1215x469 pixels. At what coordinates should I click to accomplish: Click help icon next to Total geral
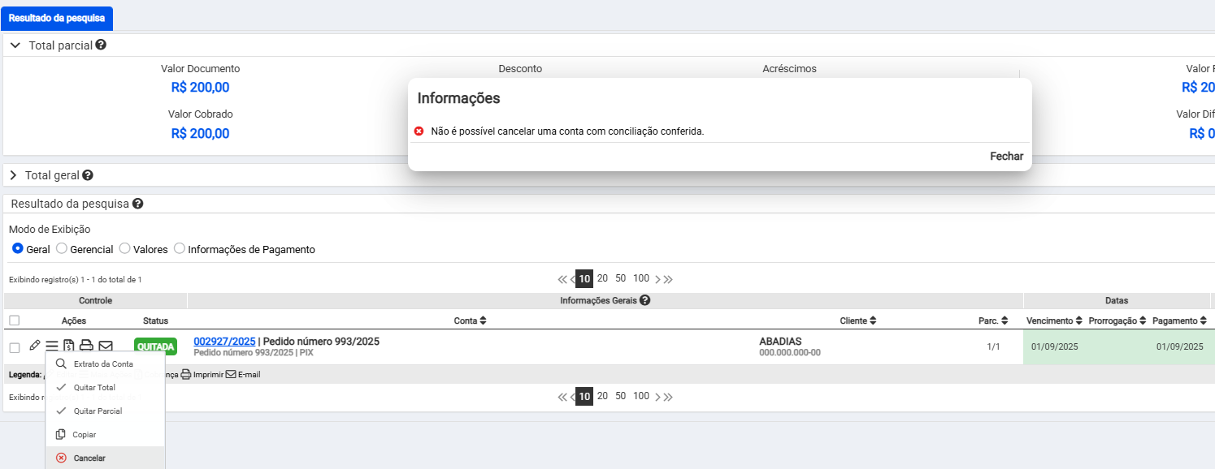coord(88,174)
